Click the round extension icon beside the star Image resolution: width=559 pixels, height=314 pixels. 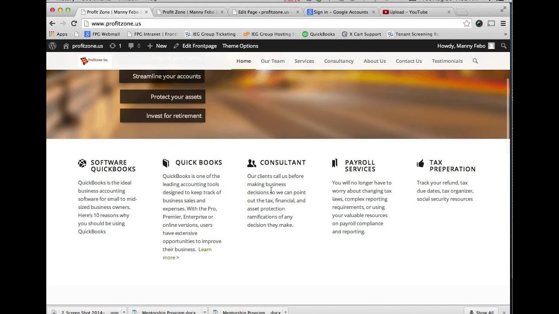tap(479, 24)
